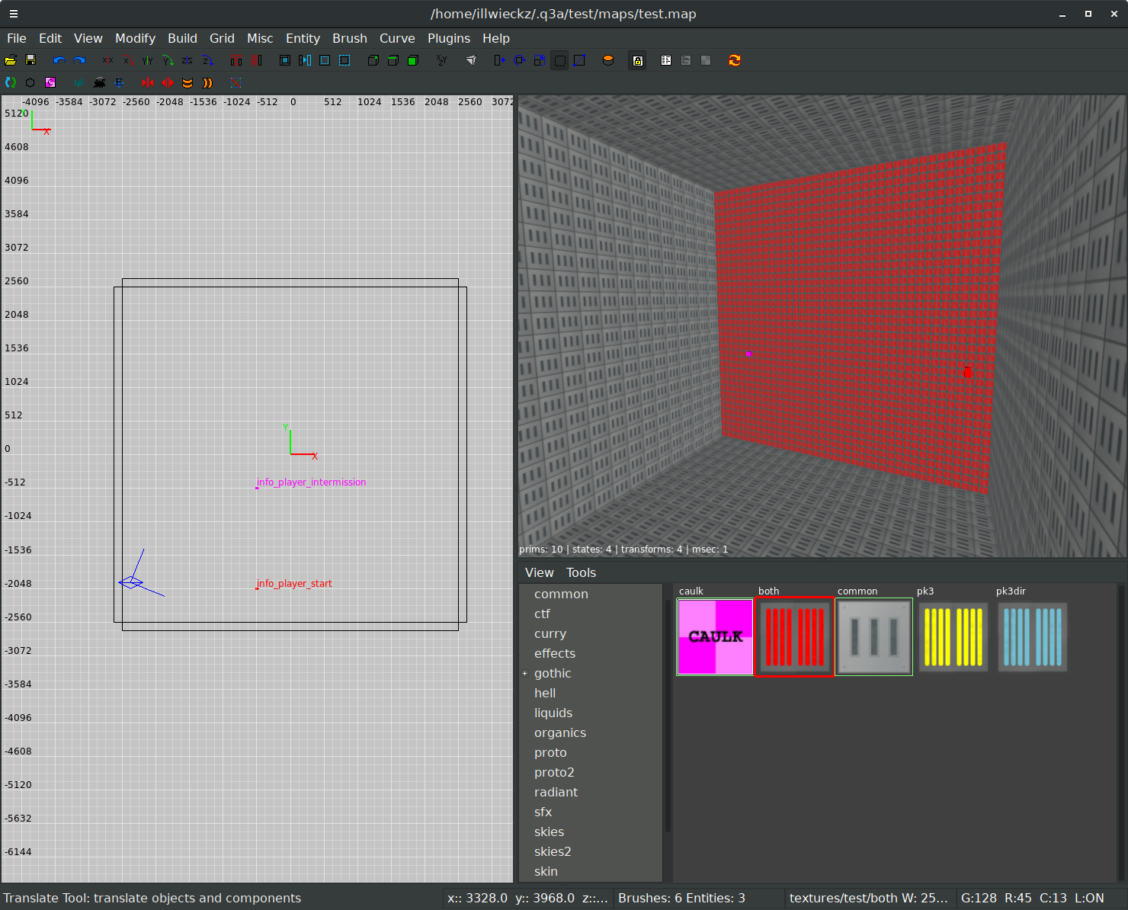Open the texture browser Tools menu
This screenshot has height=910, width=1128.
click(581, 572)
